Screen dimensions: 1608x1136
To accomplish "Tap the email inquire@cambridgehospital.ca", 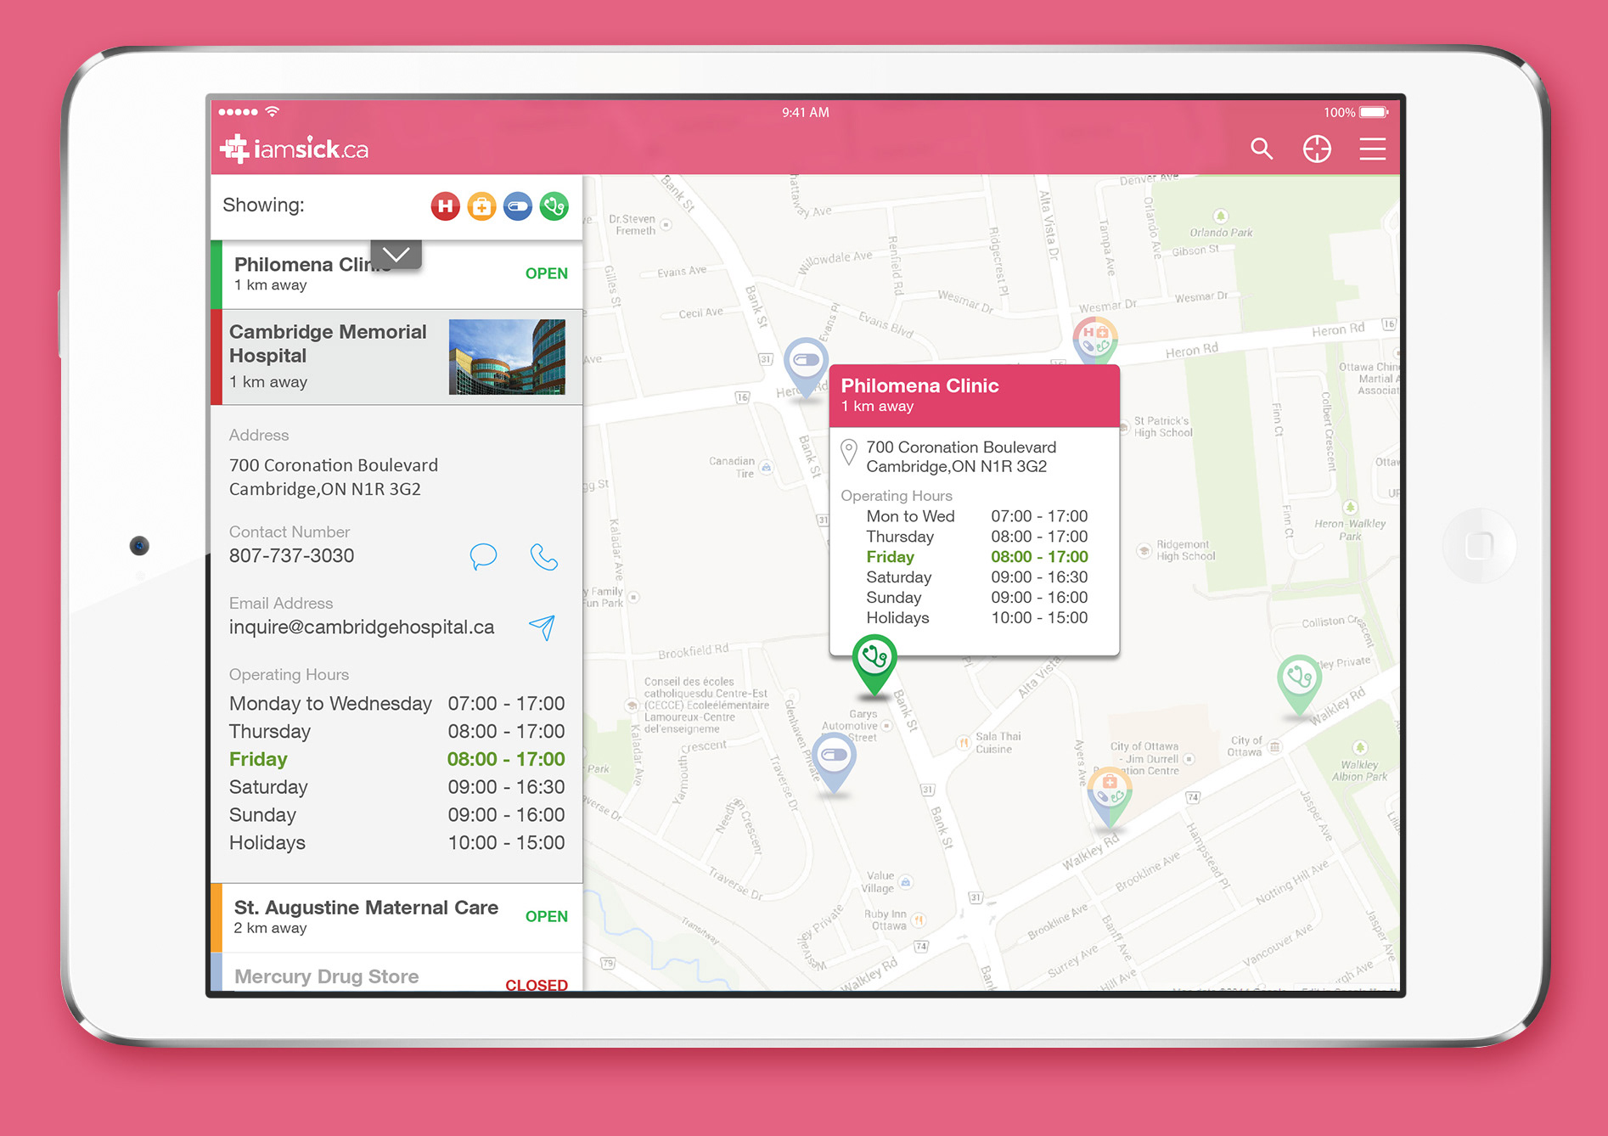I will point(362,627).
